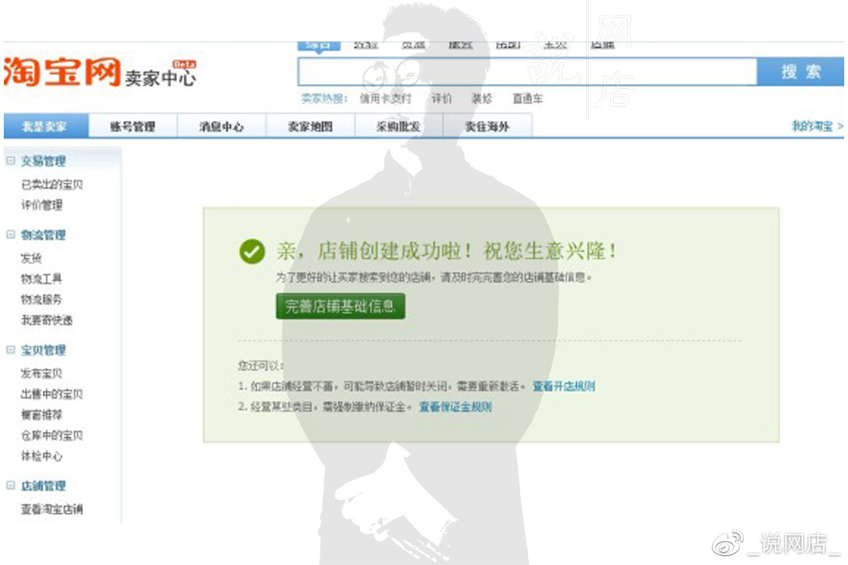Viewport: 848px width, 565px height.
Task: Open 出售中的宝贝 in the sidebar
Action: 52,394
